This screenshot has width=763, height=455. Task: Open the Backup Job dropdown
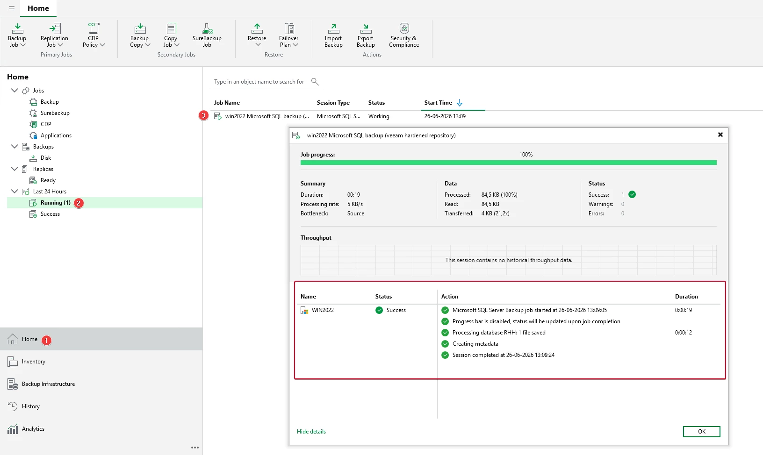pos(17,35)
